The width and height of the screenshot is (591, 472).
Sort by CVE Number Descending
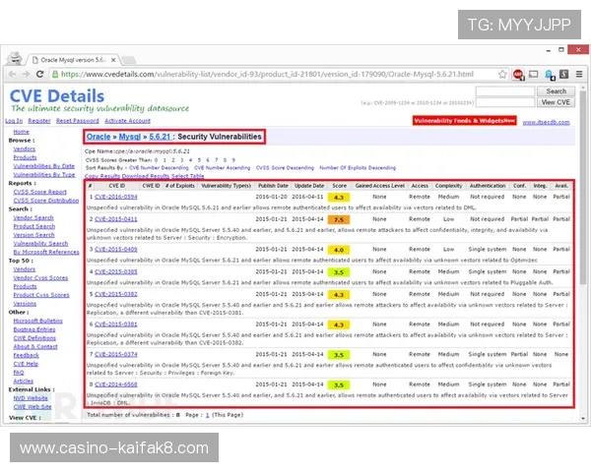(159, 168)
